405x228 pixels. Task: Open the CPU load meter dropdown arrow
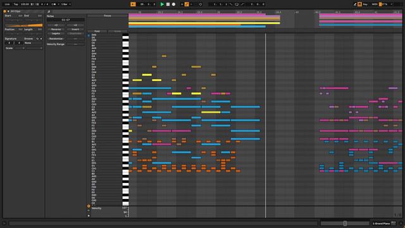click(391, 4)
